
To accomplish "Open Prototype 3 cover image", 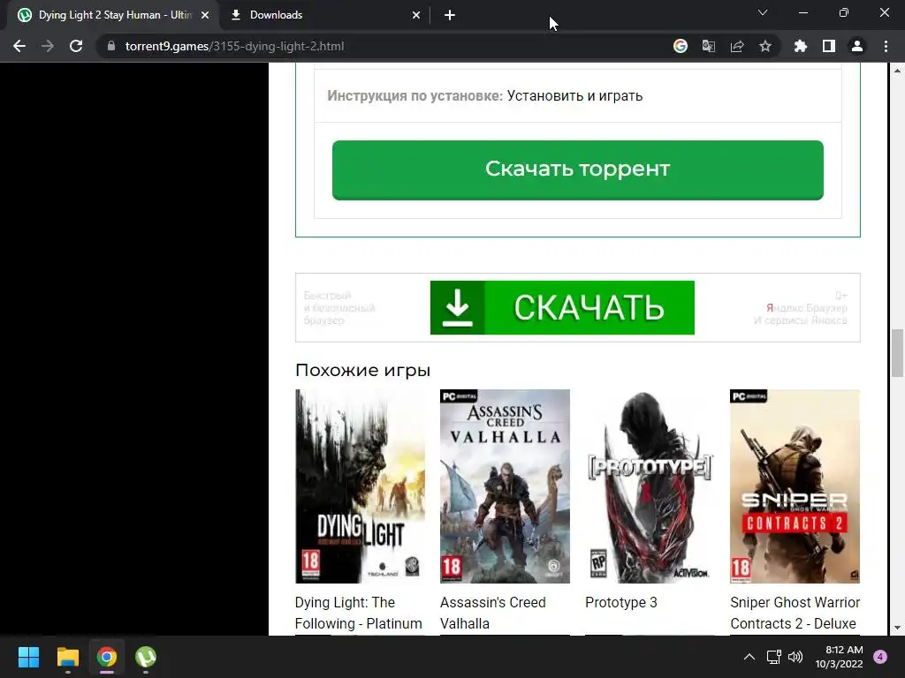I will 650,486.
